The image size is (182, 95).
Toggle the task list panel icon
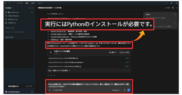click(x=173, y=8)
